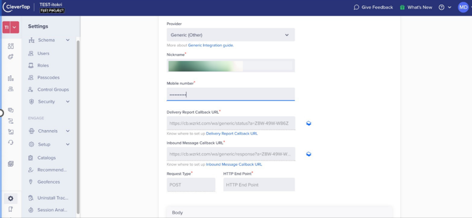Click the What's New link
Image resolution: width=472 pixels, height=218 pixels.
tap(420, 7)
